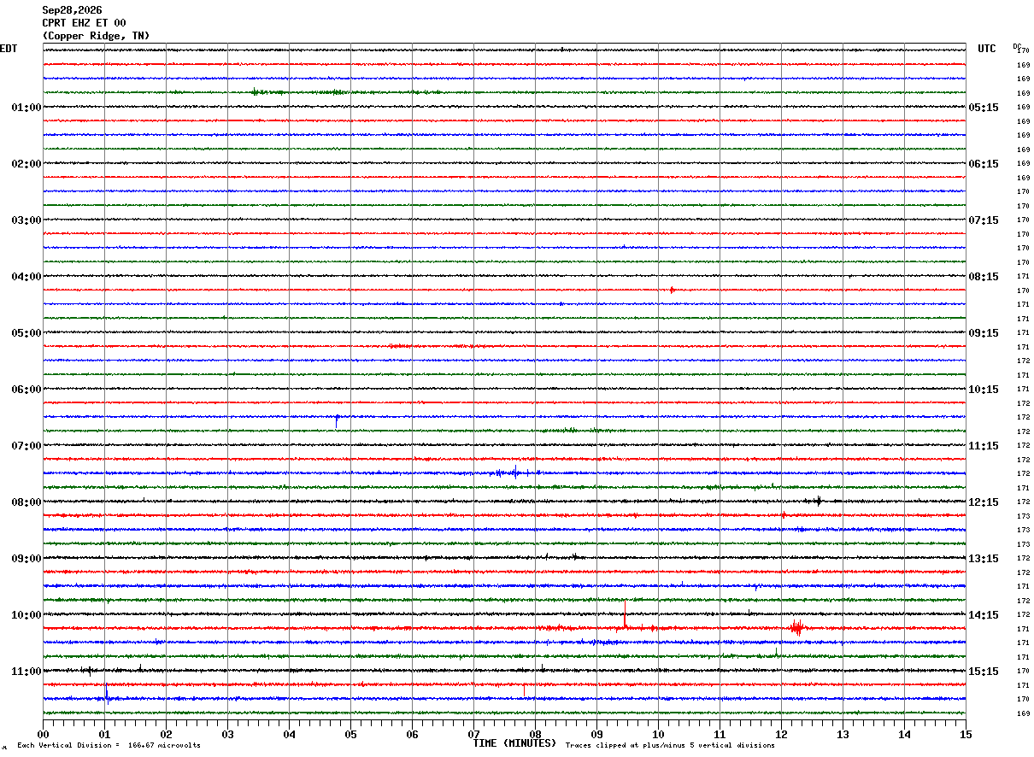This screenshot has width=1034, height=757.
Task: Click minute 15 tick on the x-axis
Action: (966, 733)
